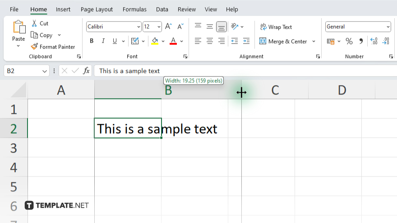Open Number format dialog launcher
This screenshot has height=223, width=397.
point(391,56)
